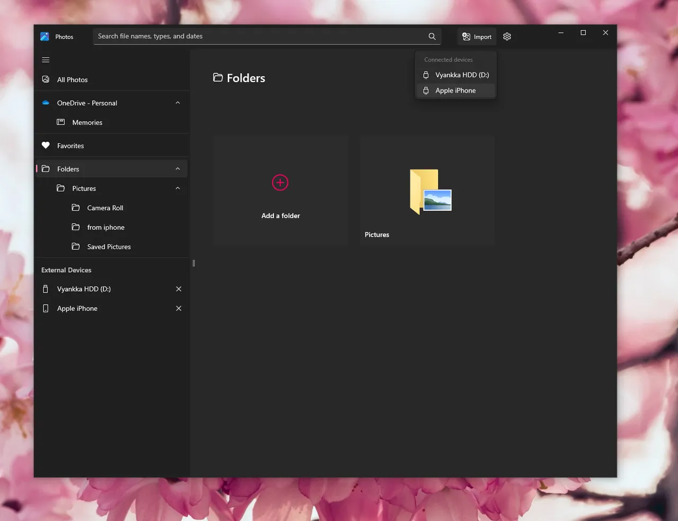Click the OneDrive cloud icon
678x521 pixels.
click(46, 103)
